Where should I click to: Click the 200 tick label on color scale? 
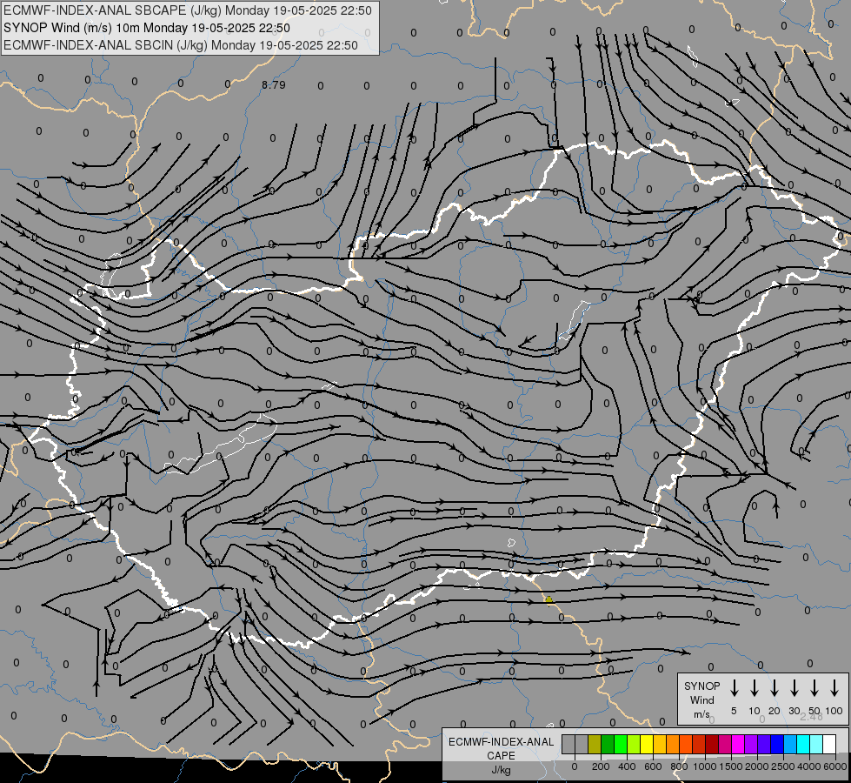tap(601, 766)
